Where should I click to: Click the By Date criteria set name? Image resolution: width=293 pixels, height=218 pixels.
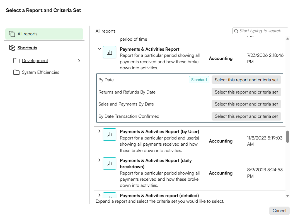pos(106,80)
